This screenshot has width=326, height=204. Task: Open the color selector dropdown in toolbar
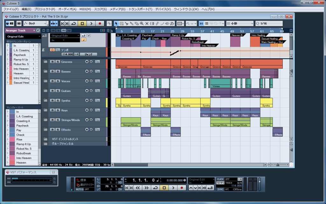point(180,24)
